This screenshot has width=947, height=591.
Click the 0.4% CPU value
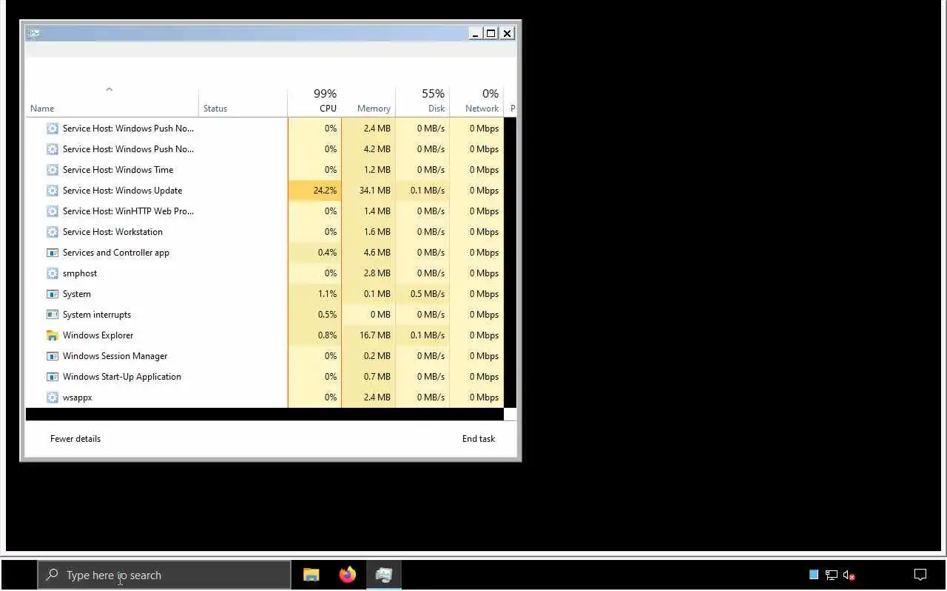pyautogui.click(x=327, y=253)
